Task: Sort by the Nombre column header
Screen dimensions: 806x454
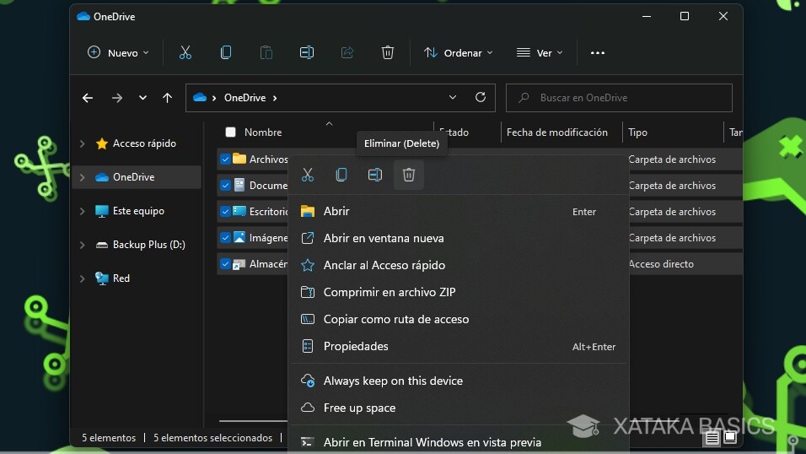Action: [x=263, y=132]
